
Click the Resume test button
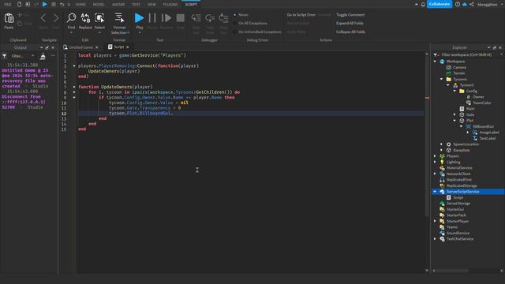[x=166, y=18]
